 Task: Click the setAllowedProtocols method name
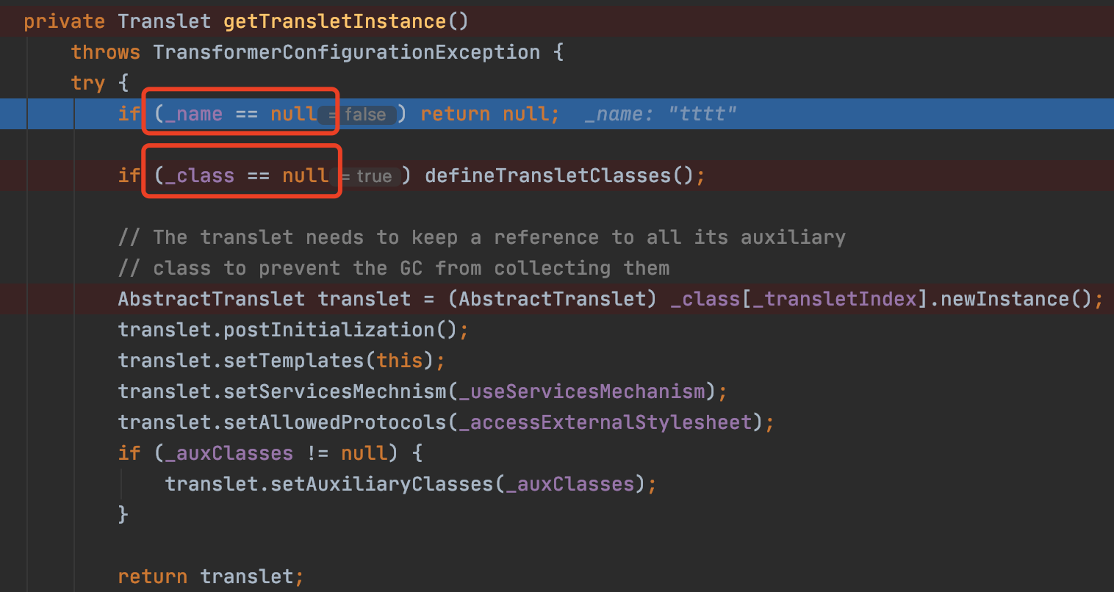point(334,422)
